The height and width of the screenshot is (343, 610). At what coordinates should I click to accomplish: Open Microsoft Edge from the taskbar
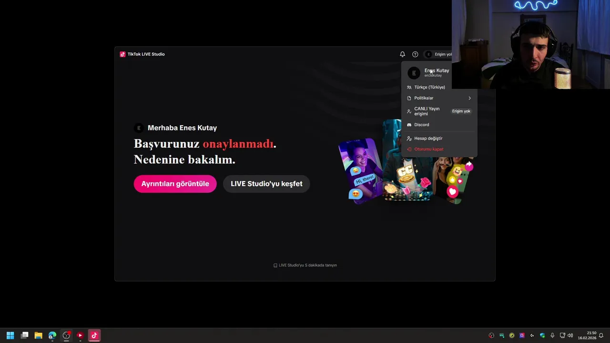coord(52,335)
